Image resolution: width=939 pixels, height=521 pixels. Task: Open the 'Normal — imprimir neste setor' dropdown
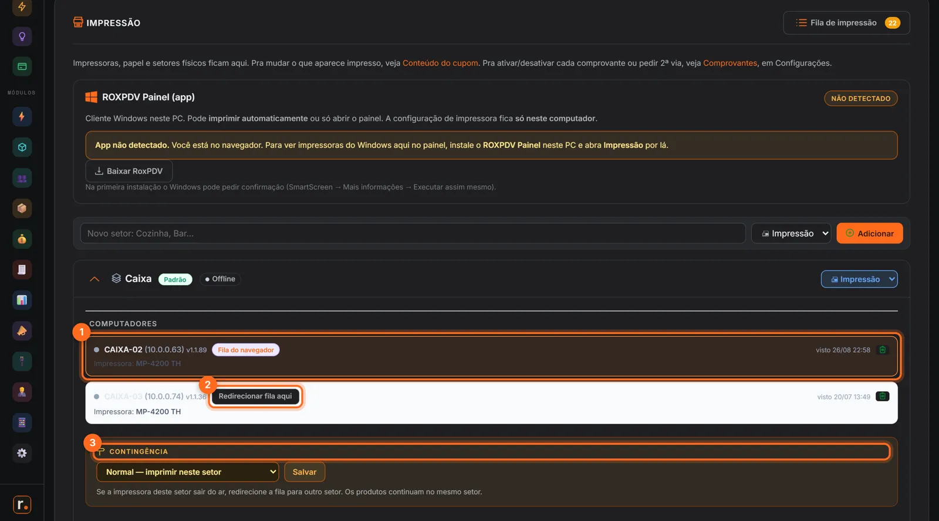[x=187, y=472]
